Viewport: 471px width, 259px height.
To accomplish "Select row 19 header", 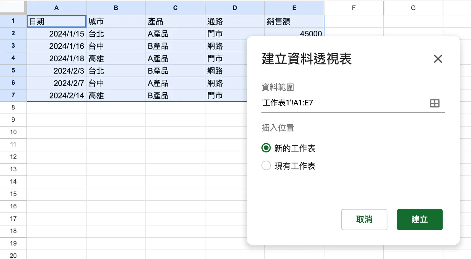I will click(x=13, y=243).
